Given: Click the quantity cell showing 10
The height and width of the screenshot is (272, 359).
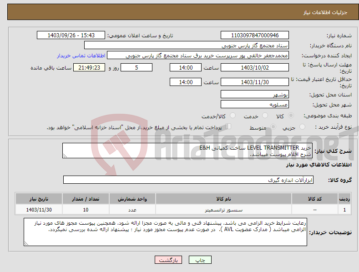Looking at the screenshot, I should (x=86, y=210).
